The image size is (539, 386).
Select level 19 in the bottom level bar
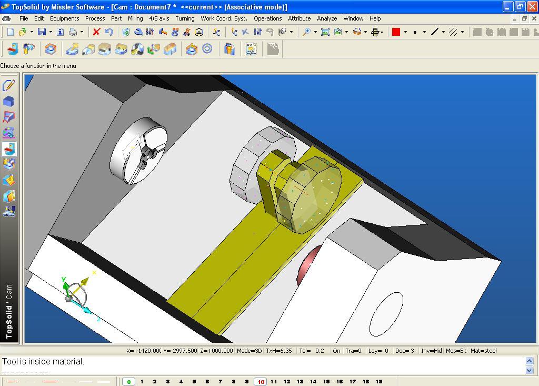click(379, 382)
